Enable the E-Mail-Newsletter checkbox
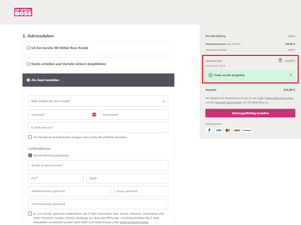The image size is (301, 225). pos(30,213)
